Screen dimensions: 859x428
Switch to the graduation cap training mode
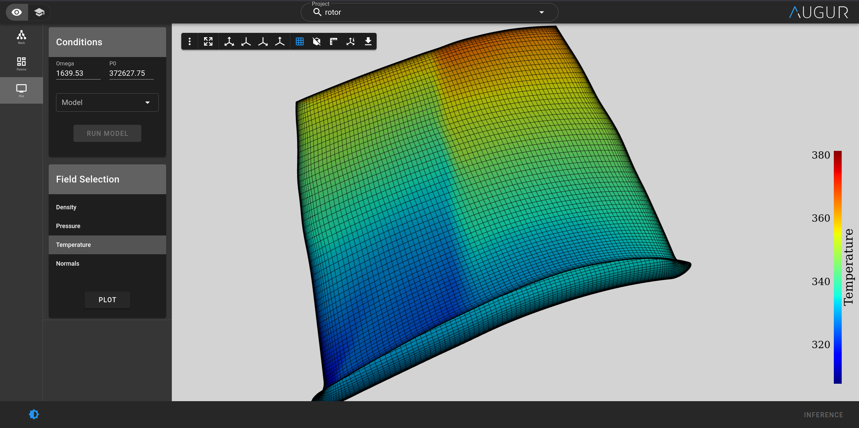pos(39,12)
